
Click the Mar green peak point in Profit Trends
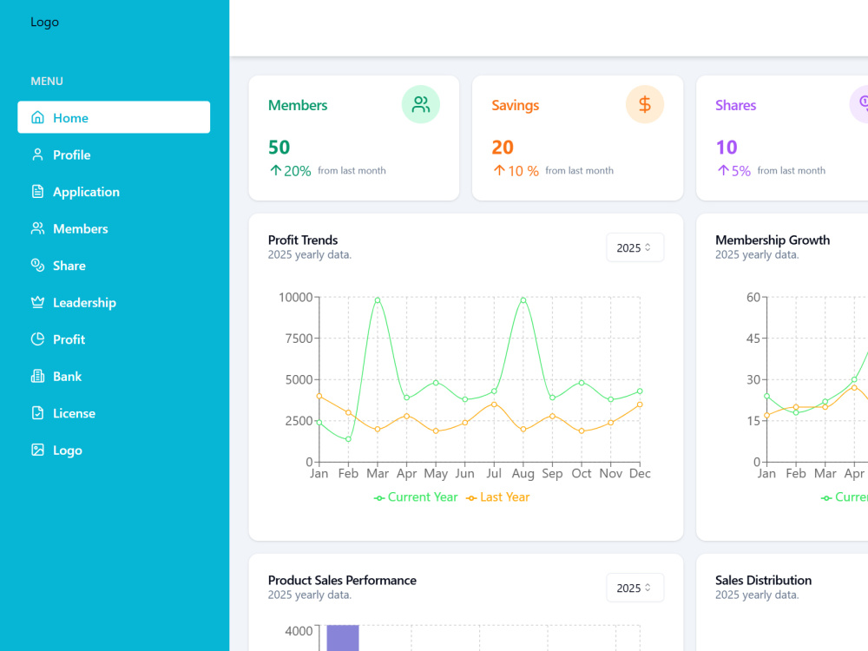coord(378,300)
